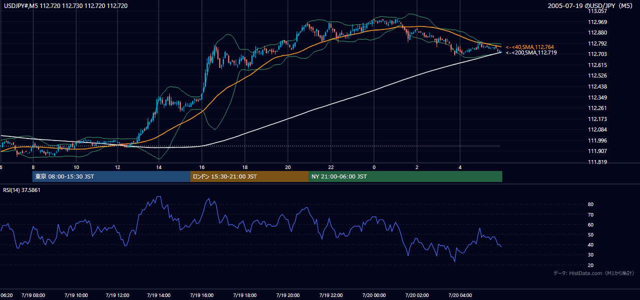Click the 112.526 price axis label

pos(597,76)
